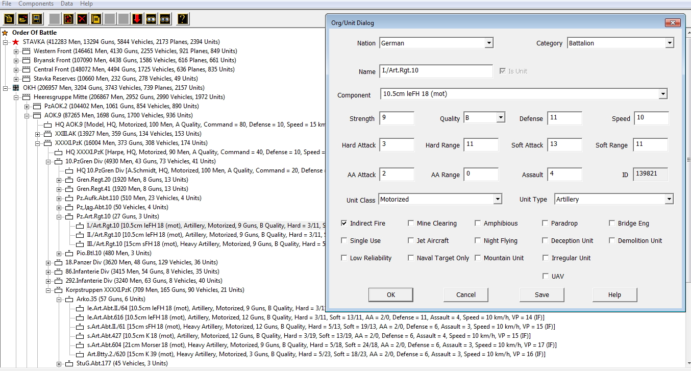Open the Help menu in the menu bar

tap(86, 4)
